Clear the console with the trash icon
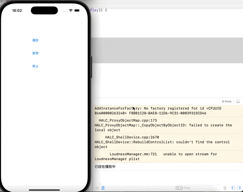 [x=225, y=188]
